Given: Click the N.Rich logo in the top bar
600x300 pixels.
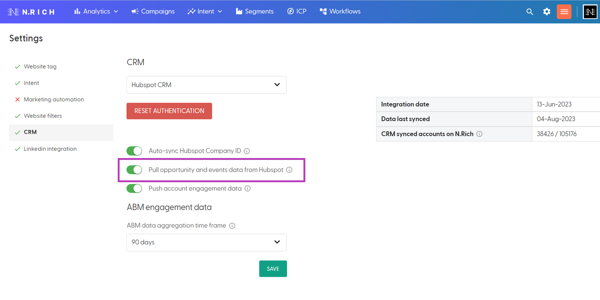Looking at the screenshot, I should (31, 11).
